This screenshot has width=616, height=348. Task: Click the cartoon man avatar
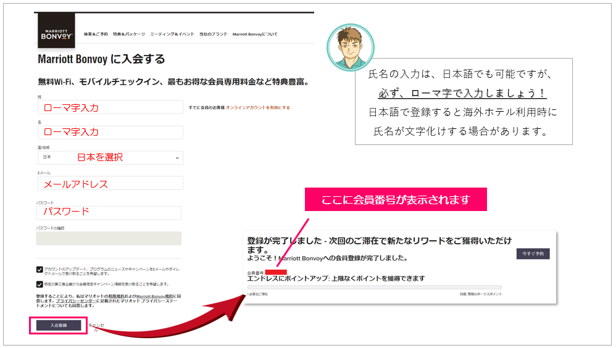click(x=351, y=47)
